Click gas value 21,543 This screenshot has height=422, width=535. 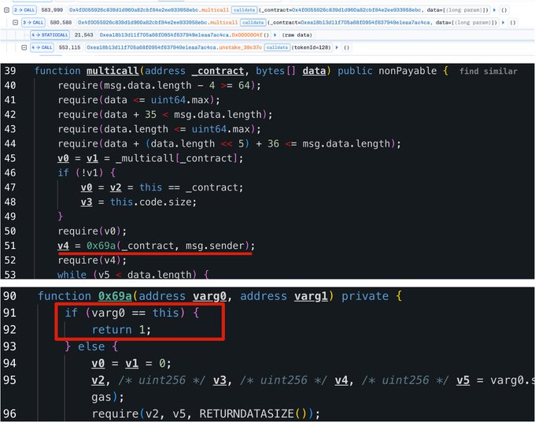tap(83, 35)
